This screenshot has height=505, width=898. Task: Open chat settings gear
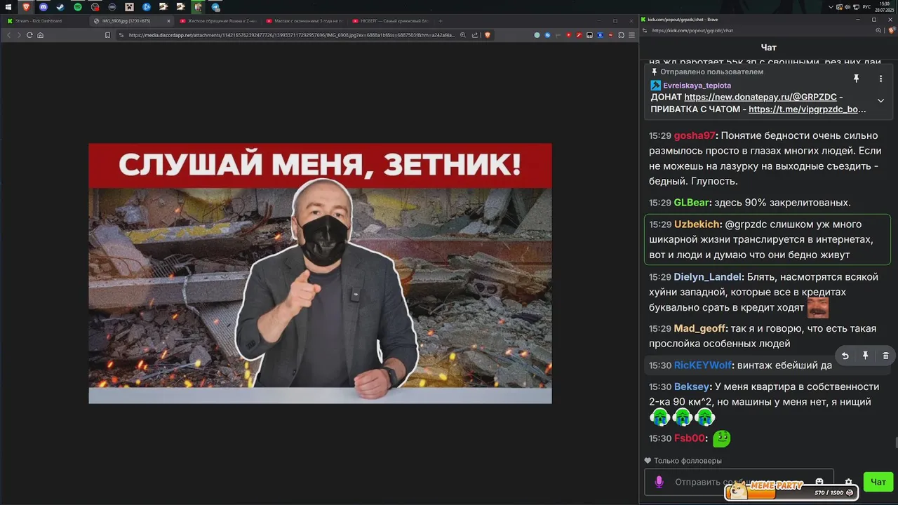[848, 482]
